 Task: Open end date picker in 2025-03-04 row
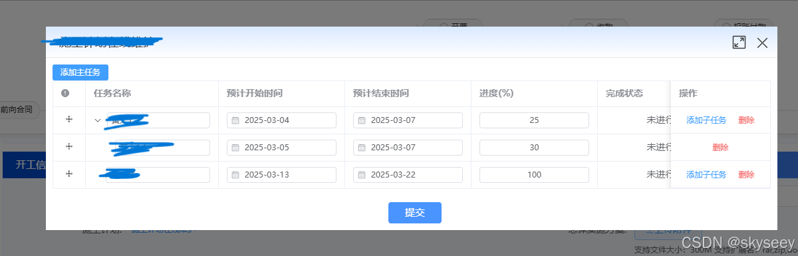[x=408, y=120]
